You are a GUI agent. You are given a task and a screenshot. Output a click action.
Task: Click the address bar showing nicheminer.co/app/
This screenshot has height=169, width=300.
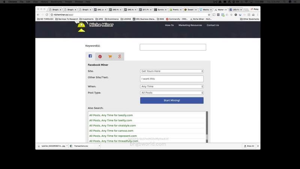130,15
